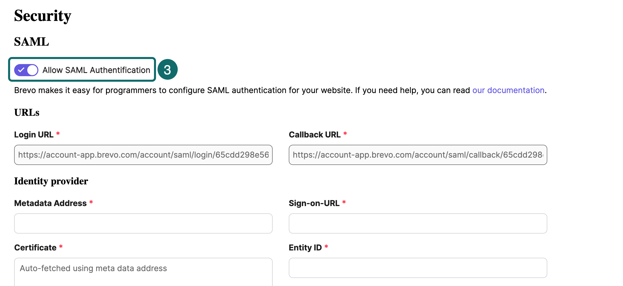This screenshot has height=286, width=623.
Task: Click the step 3 numbered badge
Action: pyautogui.click(x=168, y=69)
